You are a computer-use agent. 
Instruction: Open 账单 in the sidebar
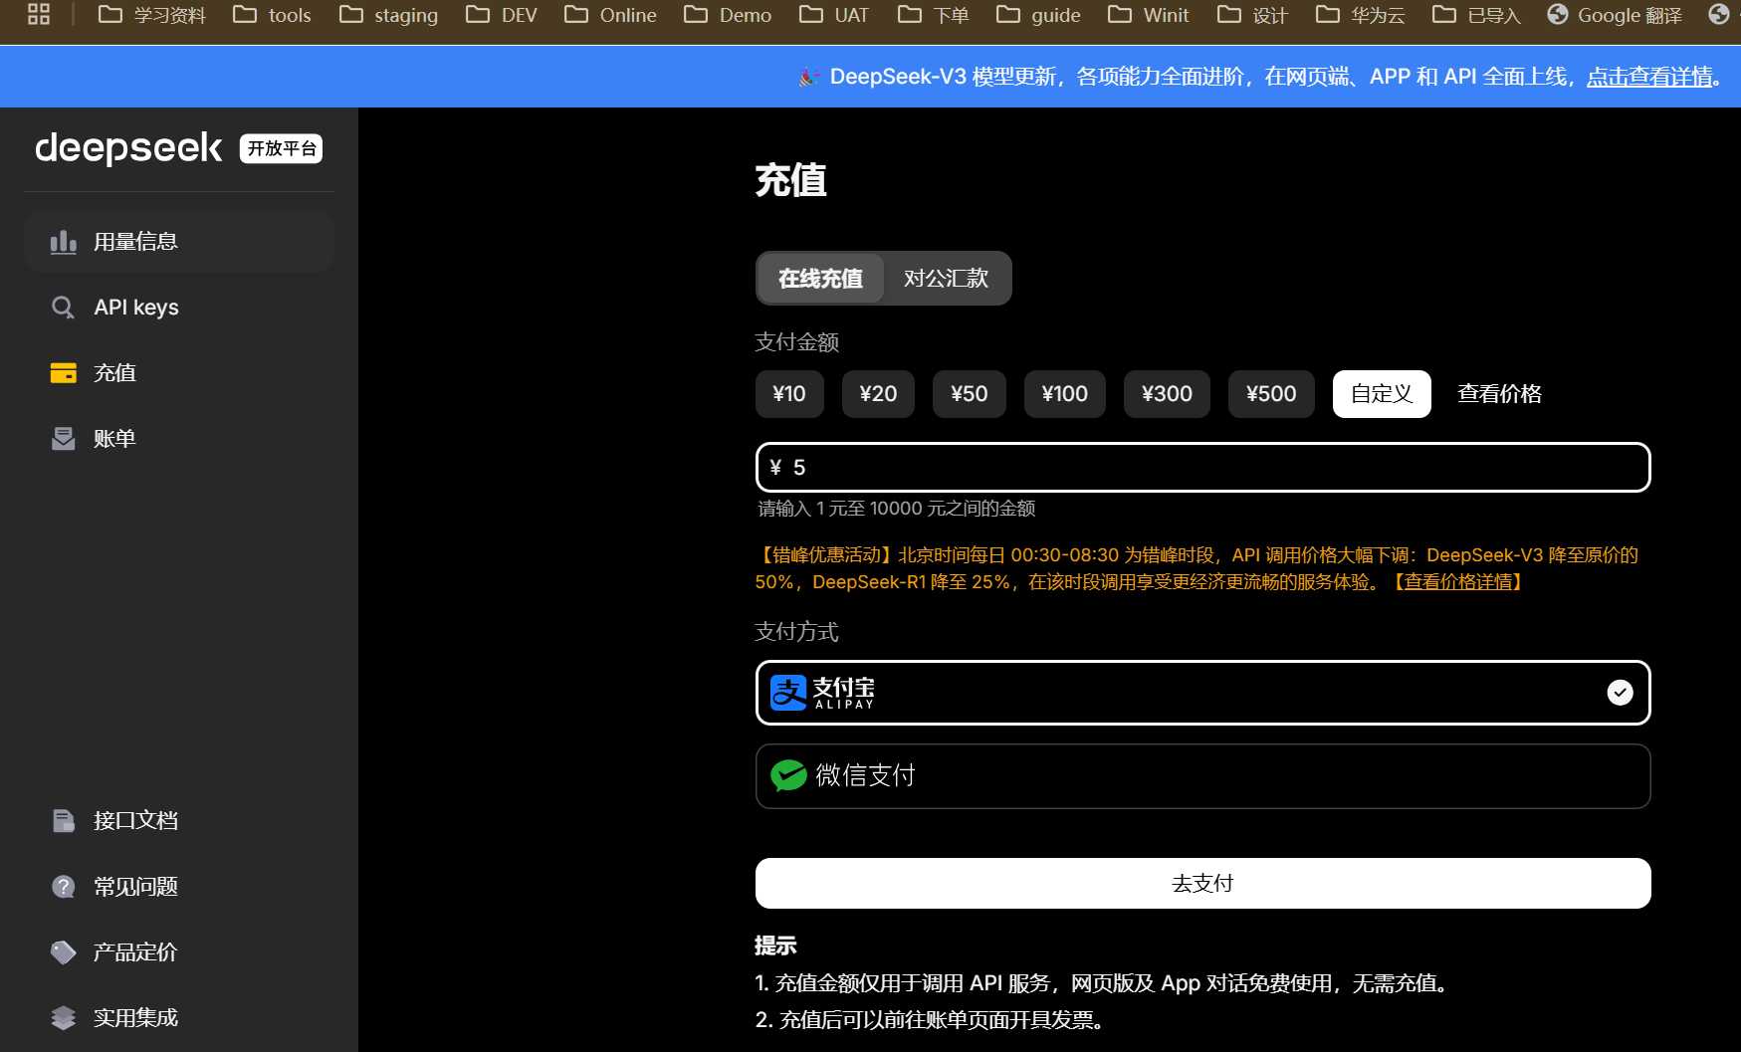(179, 439)
